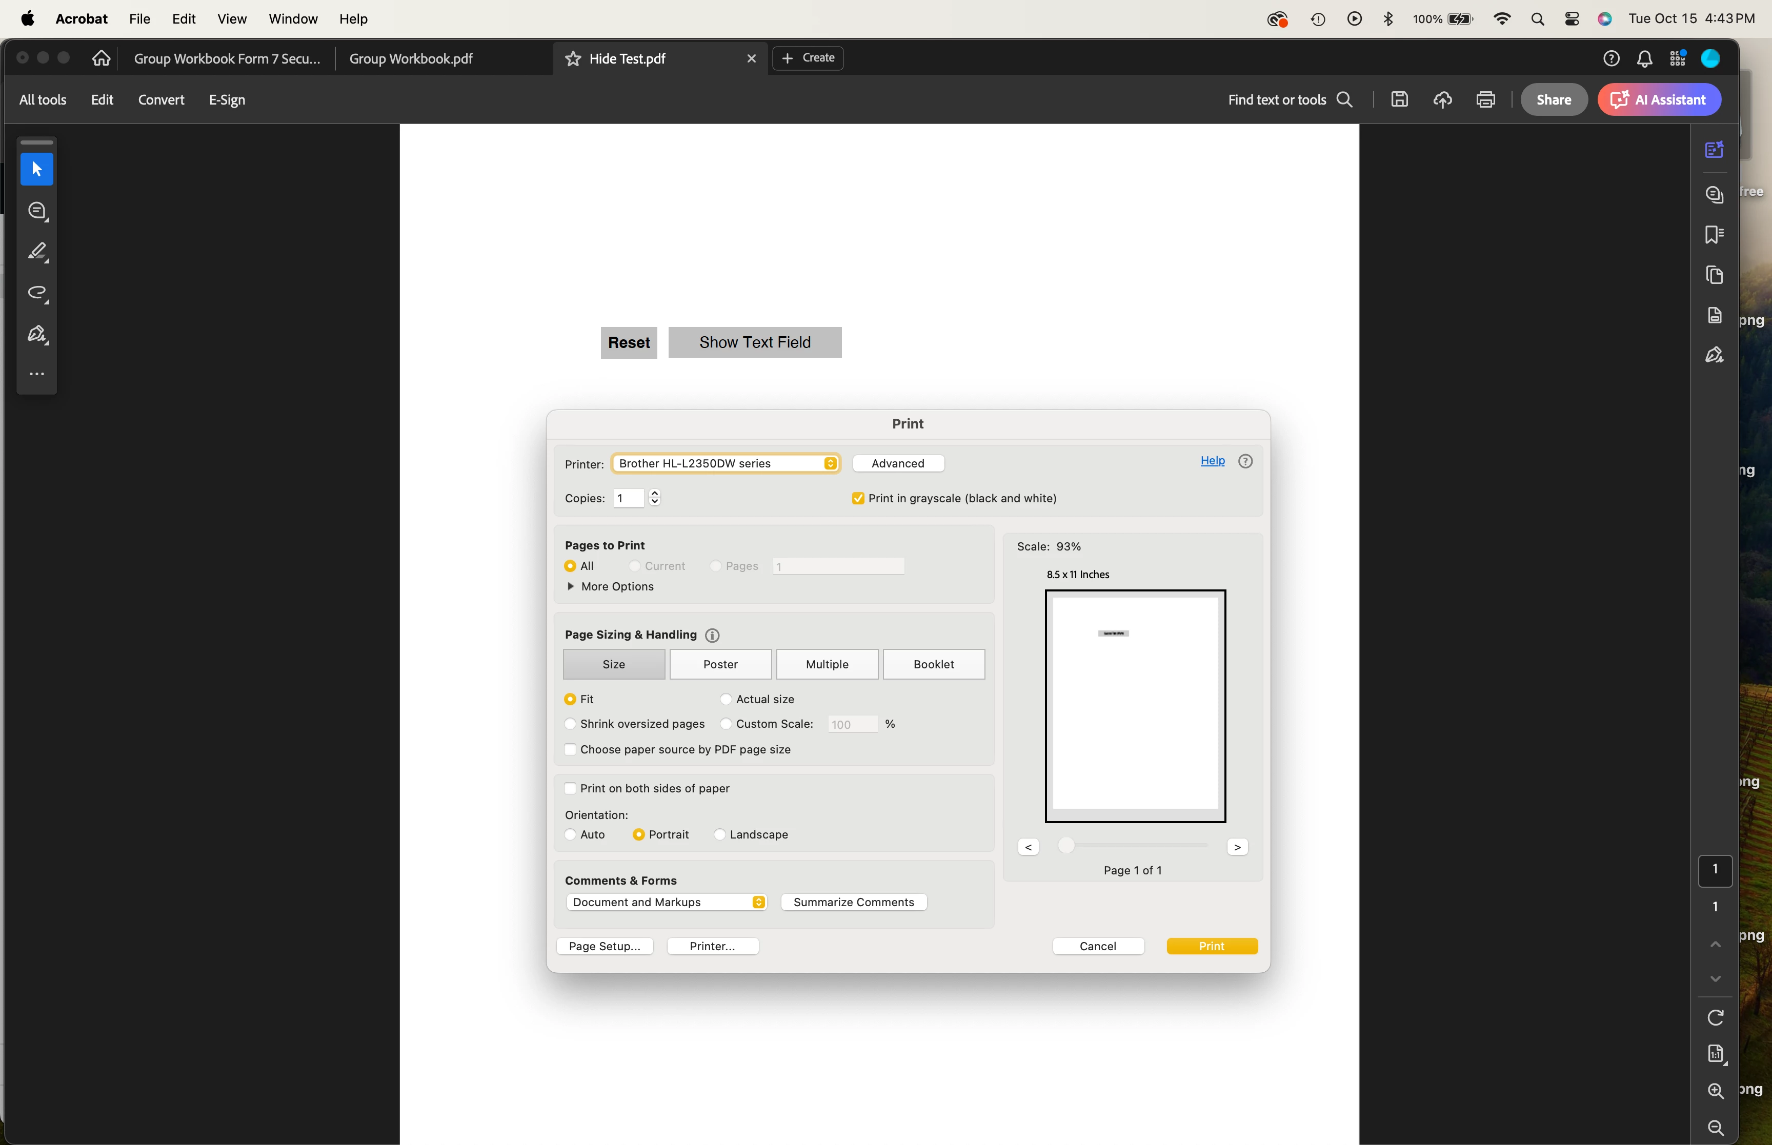
Task: Open the Printer selection dropdown
Action: (725, 463)
